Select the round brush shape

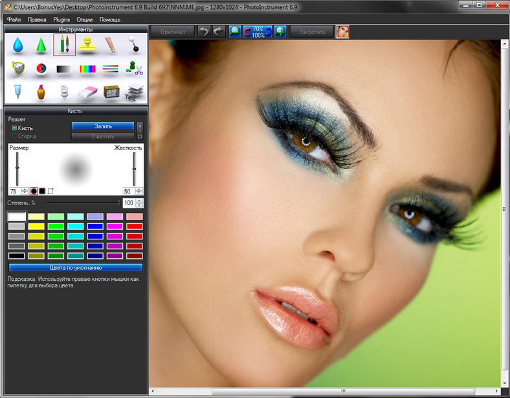coord(34,192)
